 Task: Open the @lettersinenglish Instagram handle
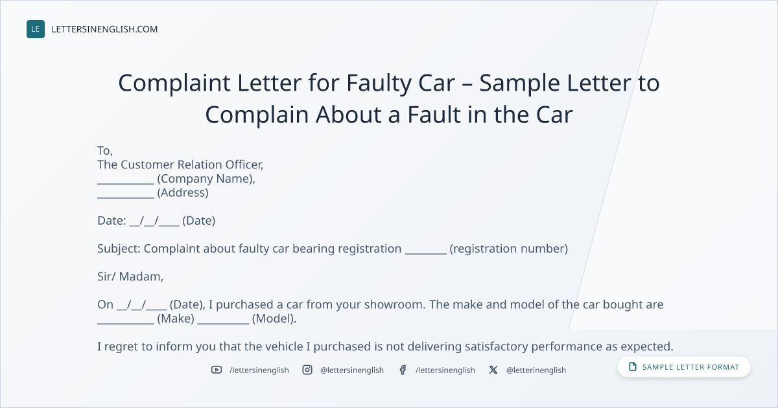pos(352,370)
